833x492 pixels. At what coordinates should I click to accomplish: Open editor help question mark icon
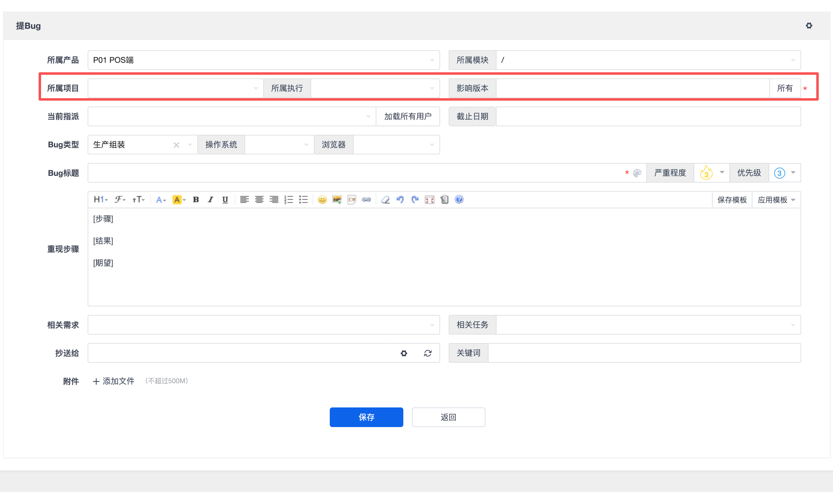[459, 199]
